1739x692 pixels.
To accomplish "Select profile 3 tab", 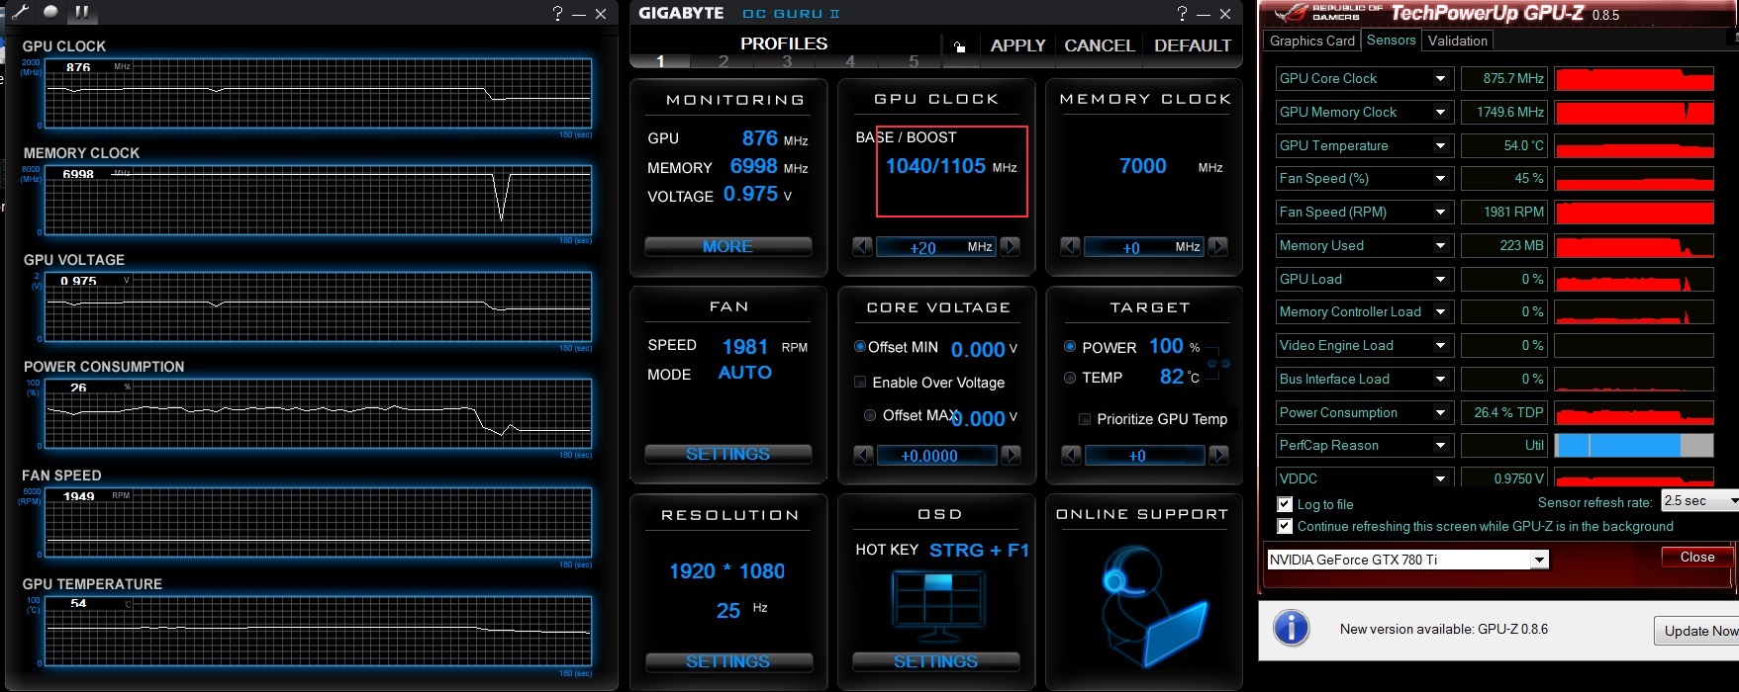I will point(787,61).
